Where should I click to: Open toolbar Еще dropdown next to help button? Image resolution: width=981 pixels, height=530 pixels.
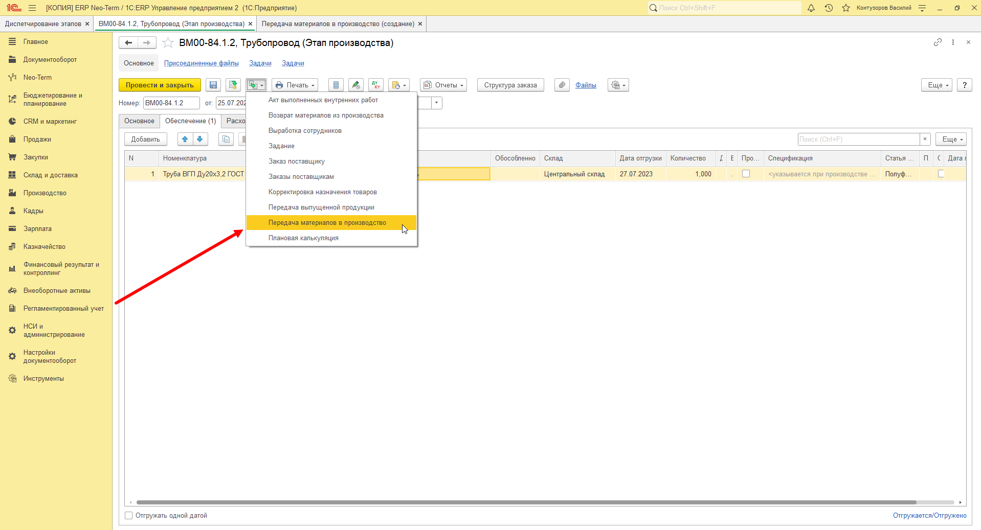coord(937,85)
